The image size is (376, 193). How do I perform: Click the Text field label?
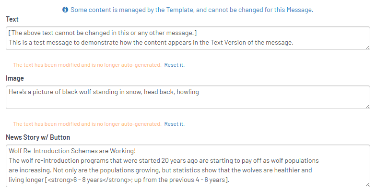pyautogui.click(x=12, y=19)
